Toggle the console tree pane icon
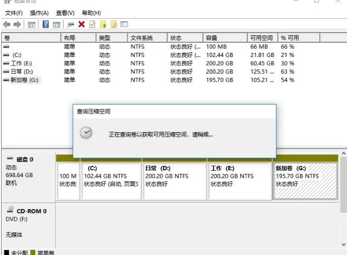 31,25
